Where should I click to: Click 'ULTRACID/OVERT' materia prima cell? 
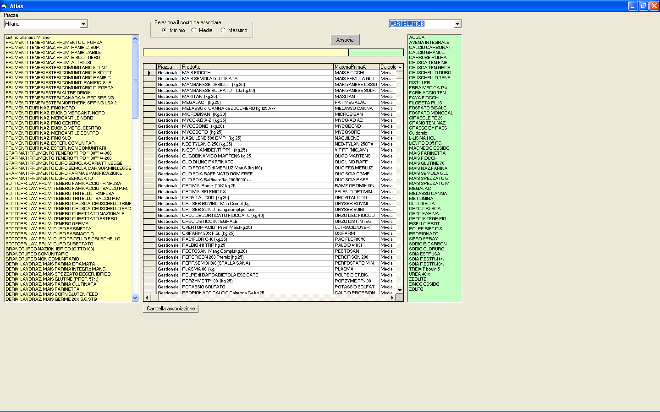click(x=356, y=228)
